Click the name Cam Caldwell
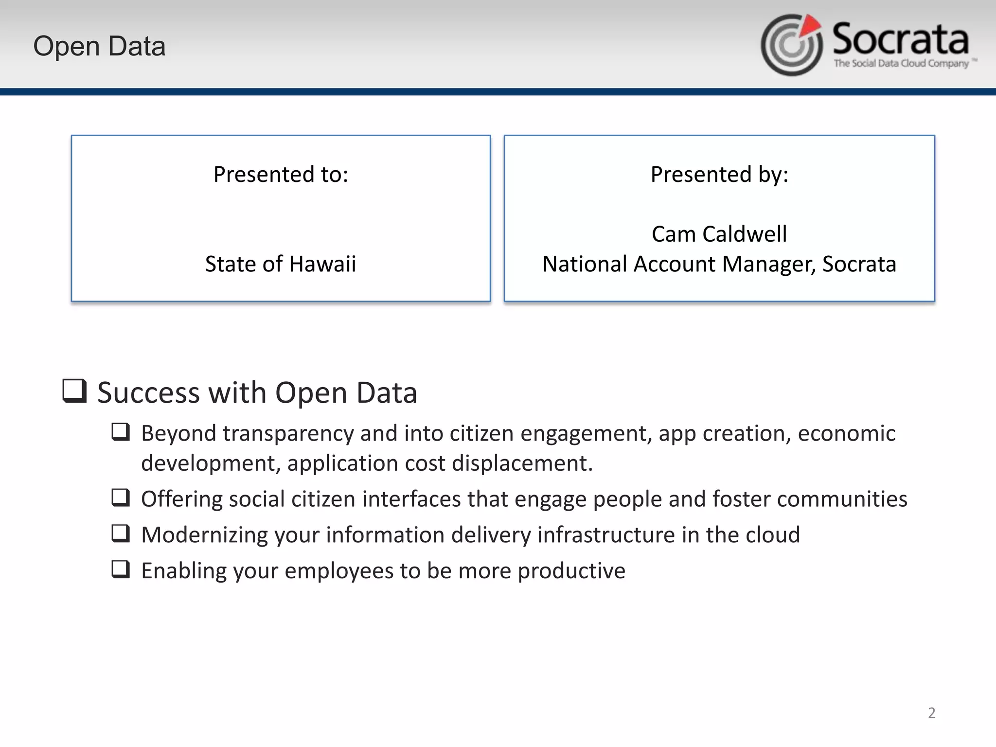This screenshot has height=747, width=996. pyautogui.click(x=719, y=234)
